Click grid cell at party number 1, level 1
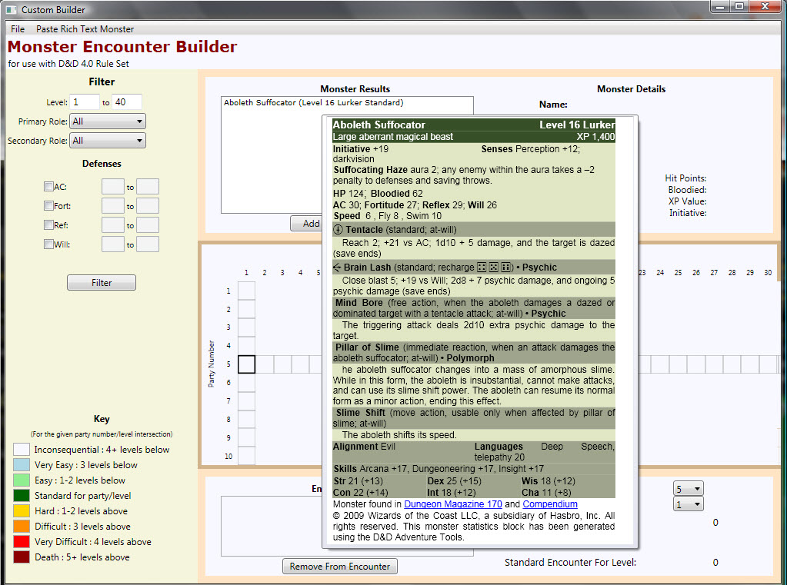 [x=246, y=291]
